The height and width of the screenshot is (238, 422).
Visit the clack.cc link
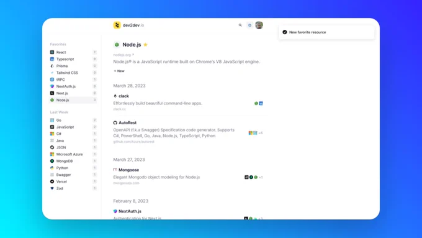(120, 109)
